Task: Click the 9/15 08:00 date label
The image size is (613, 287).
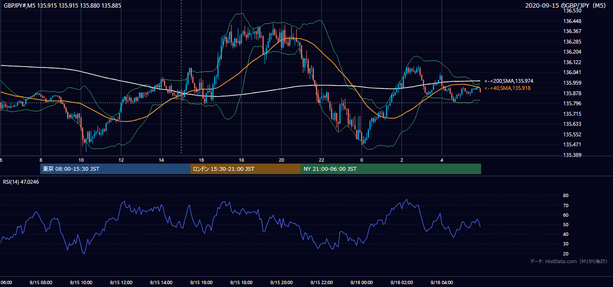Action: tap(40, 282)
